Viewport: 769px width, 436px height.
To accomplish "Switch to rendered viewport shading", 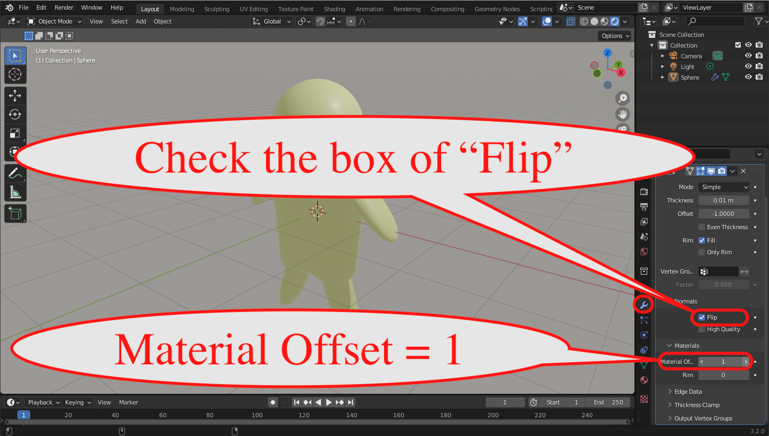I will [615, 21].
